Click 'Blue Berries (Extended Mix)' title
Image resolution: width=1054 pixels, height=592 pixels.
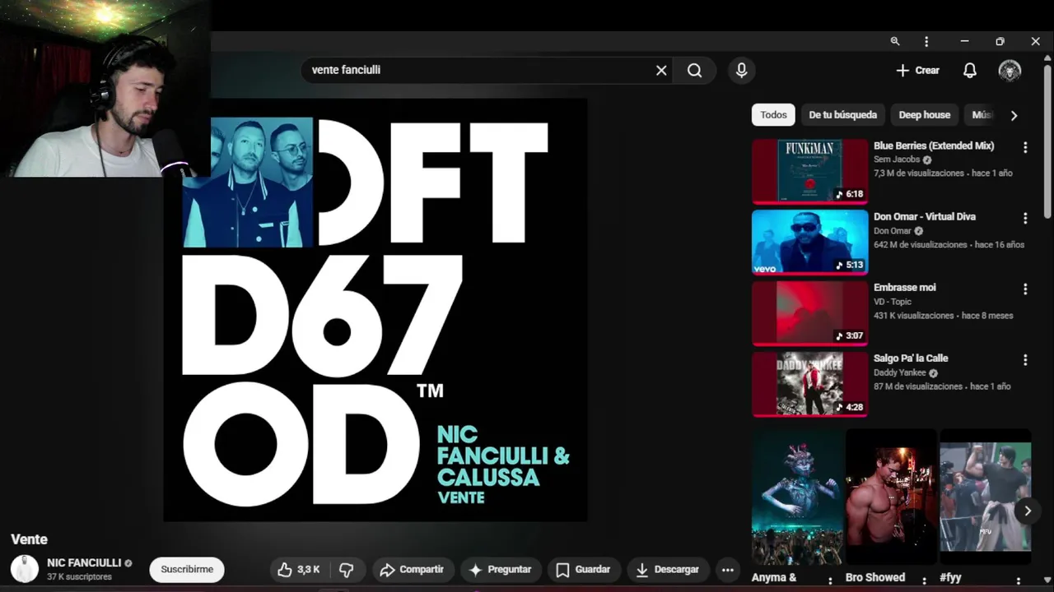pos(934,146)
